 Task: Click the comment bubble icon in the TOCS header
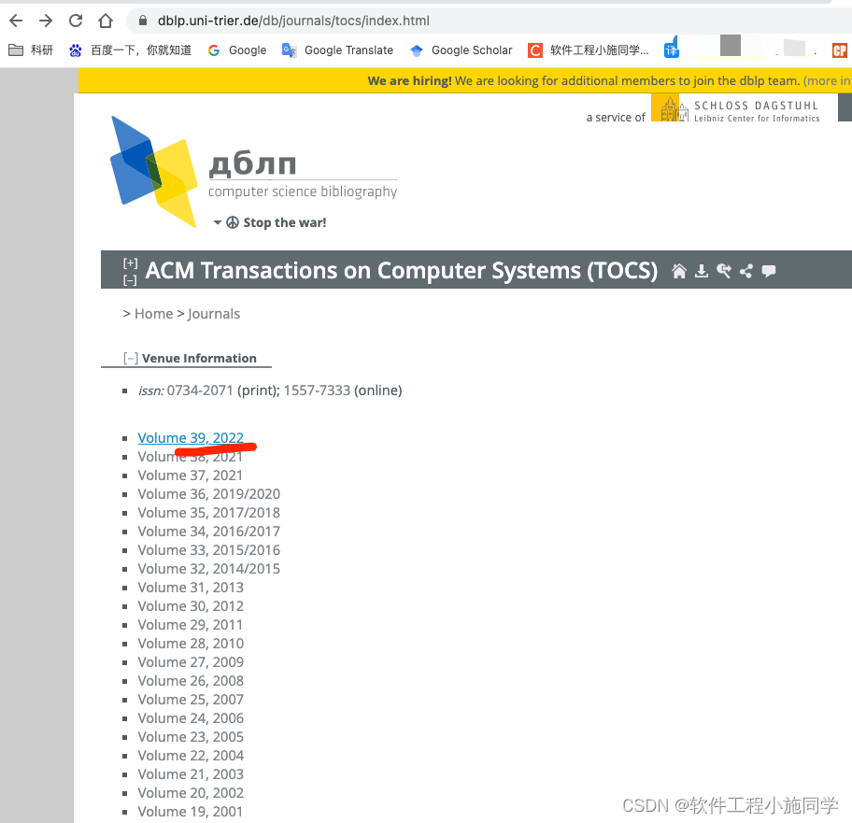click(x=768, y=271)
